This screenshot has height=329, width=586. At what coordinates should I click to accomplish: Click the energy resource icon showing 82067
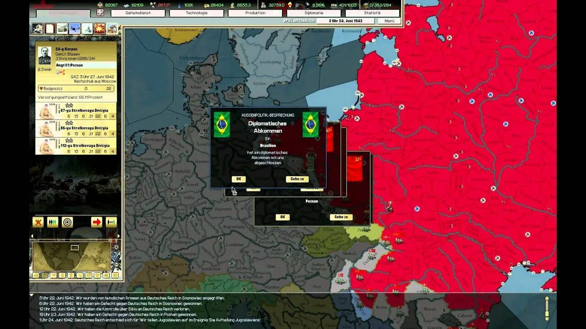pyautogui.click(x=101, y=5)
